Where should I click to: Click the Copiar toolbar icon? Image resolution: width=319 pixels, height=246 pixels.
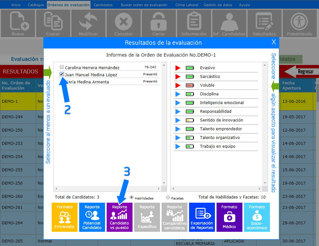click(53, 23)
